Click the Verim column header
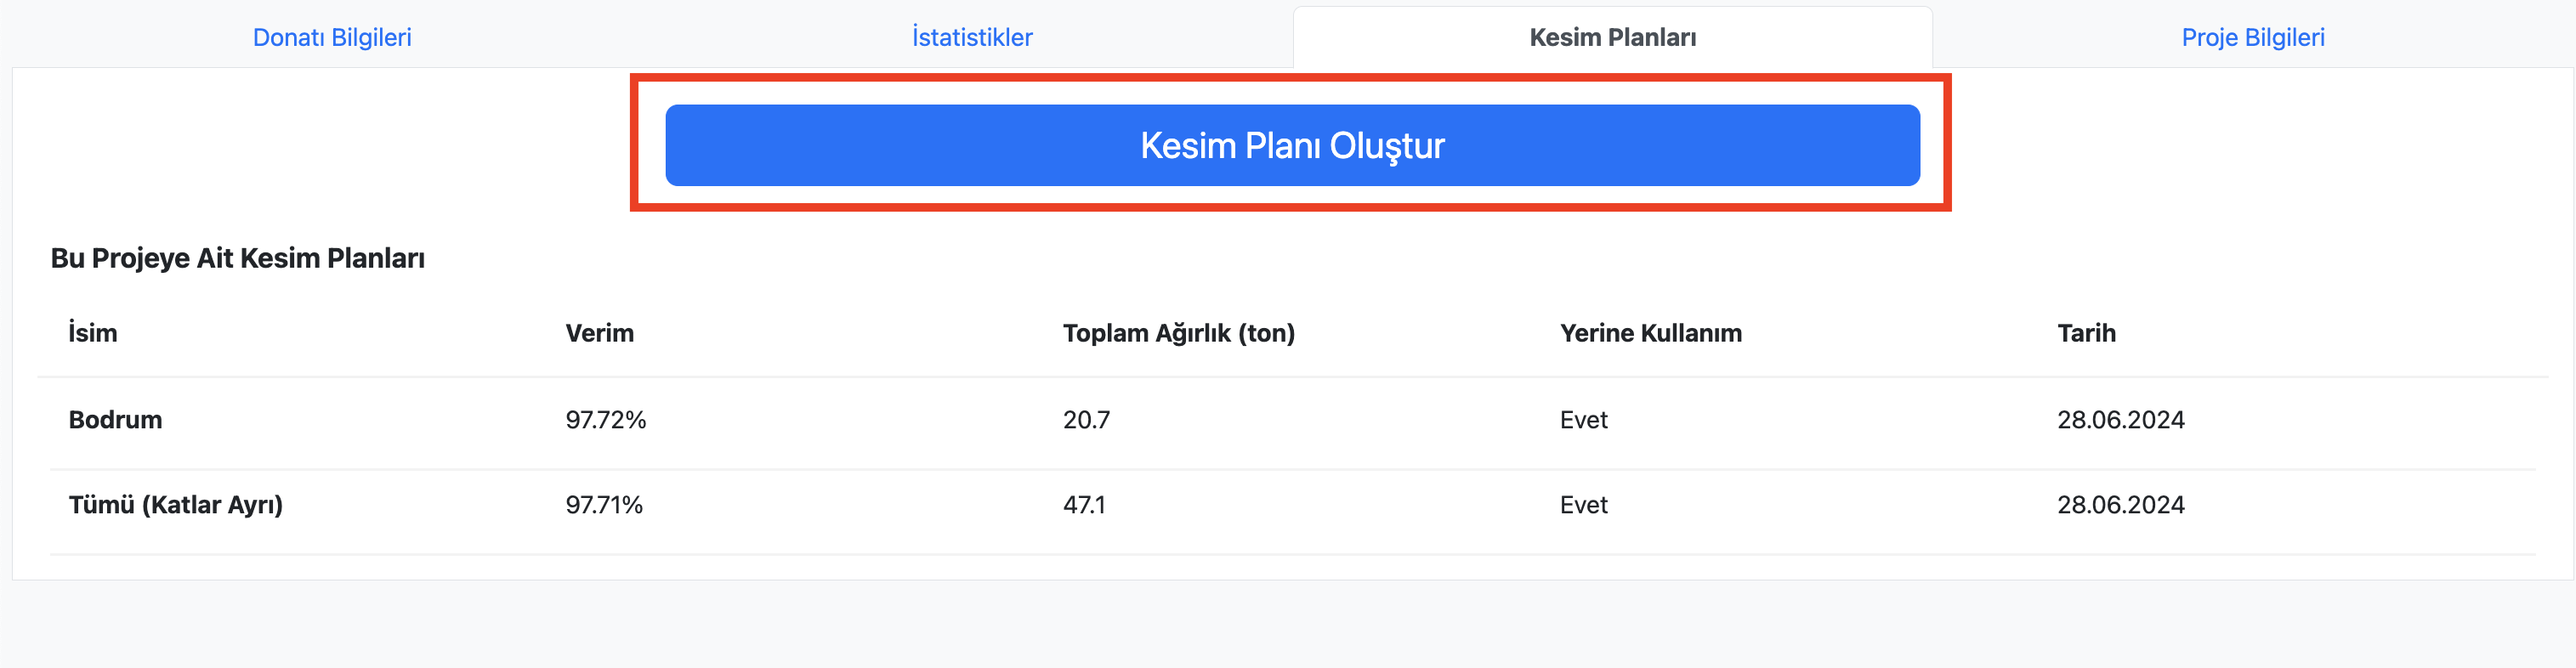Viewport: 2576px width, 668px height. (x=599, y=333)
